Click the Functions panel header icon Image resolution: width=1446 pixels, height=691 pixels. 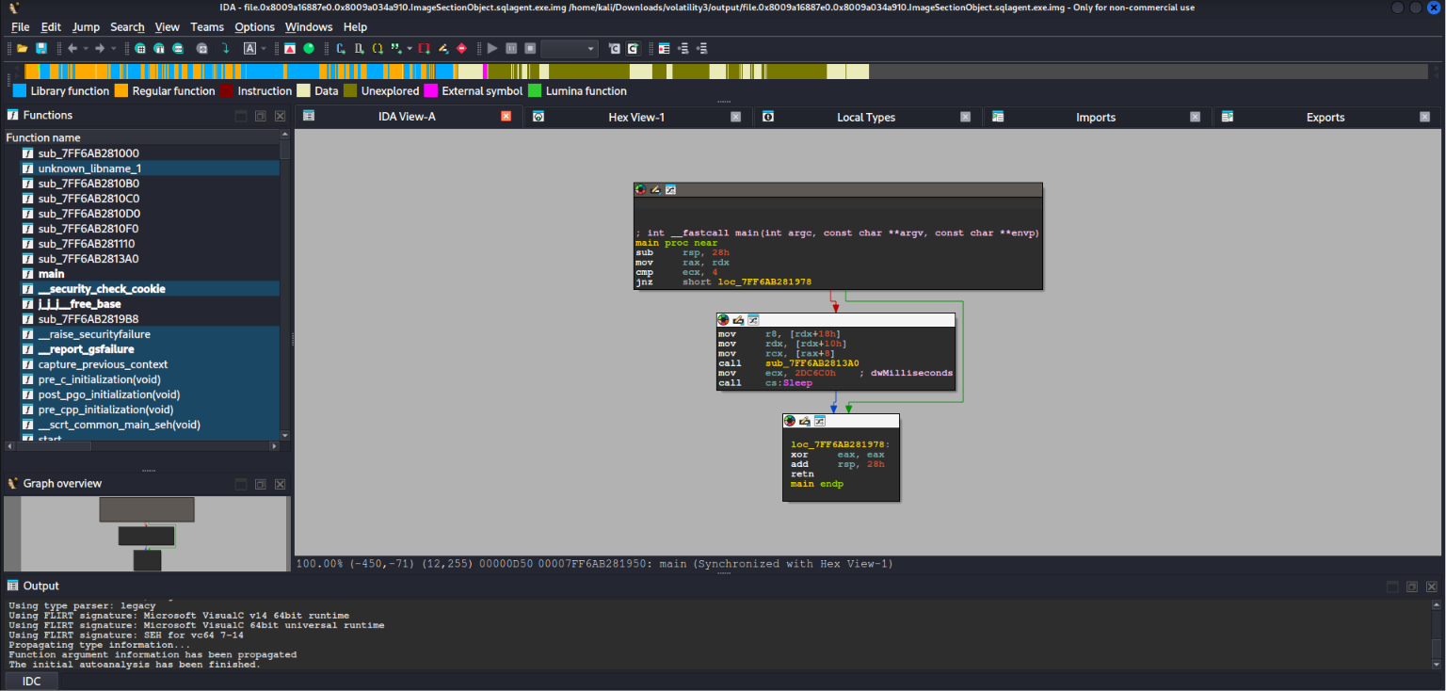click(13, 115)
